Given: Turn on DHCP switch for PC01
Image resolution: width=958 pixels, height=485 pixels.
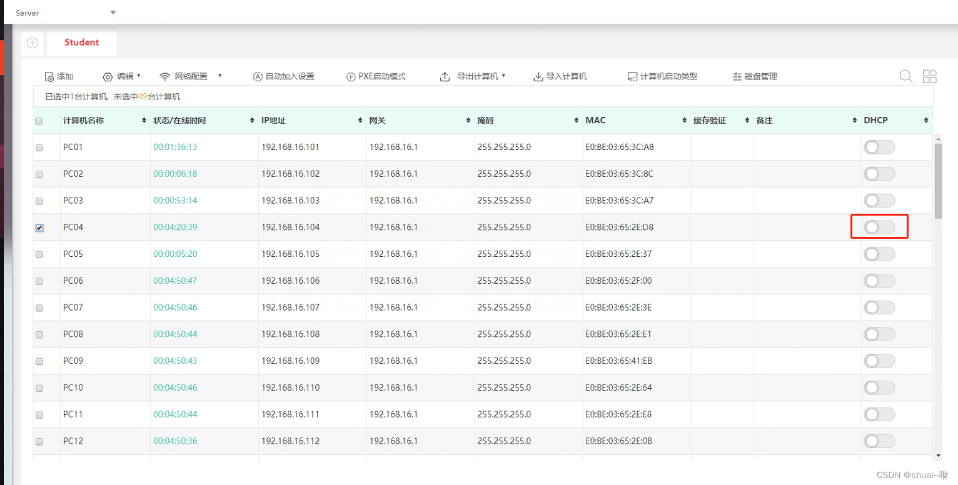Looking at the screenshot, I should (879, 147).
